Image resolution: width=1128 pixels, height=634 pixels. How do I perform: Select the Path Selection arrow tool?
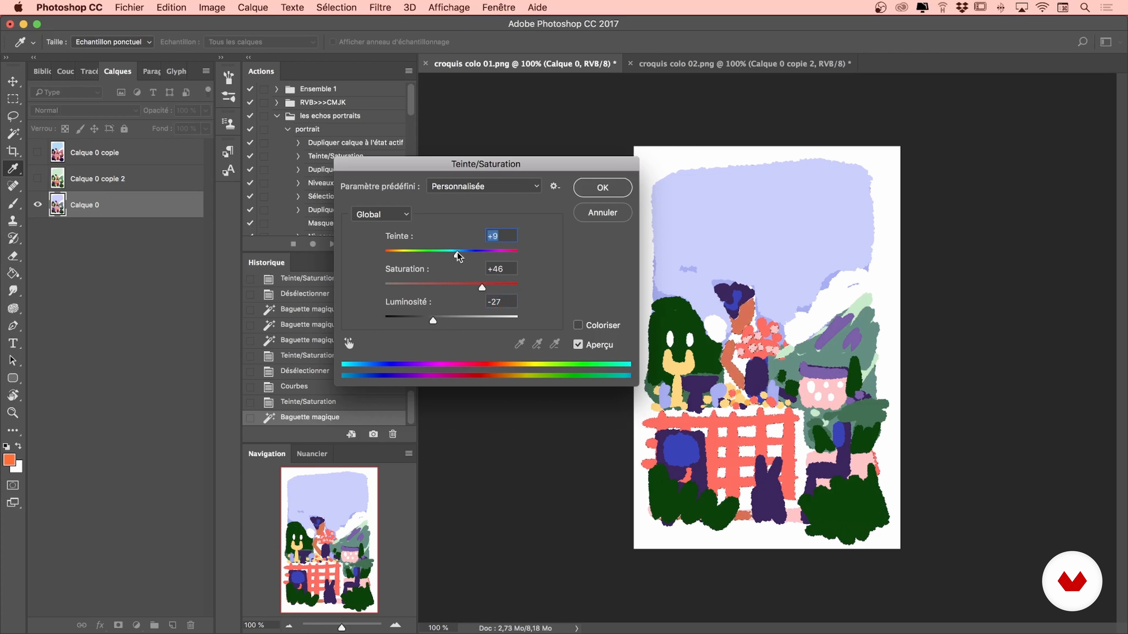[x=13, y=361]
